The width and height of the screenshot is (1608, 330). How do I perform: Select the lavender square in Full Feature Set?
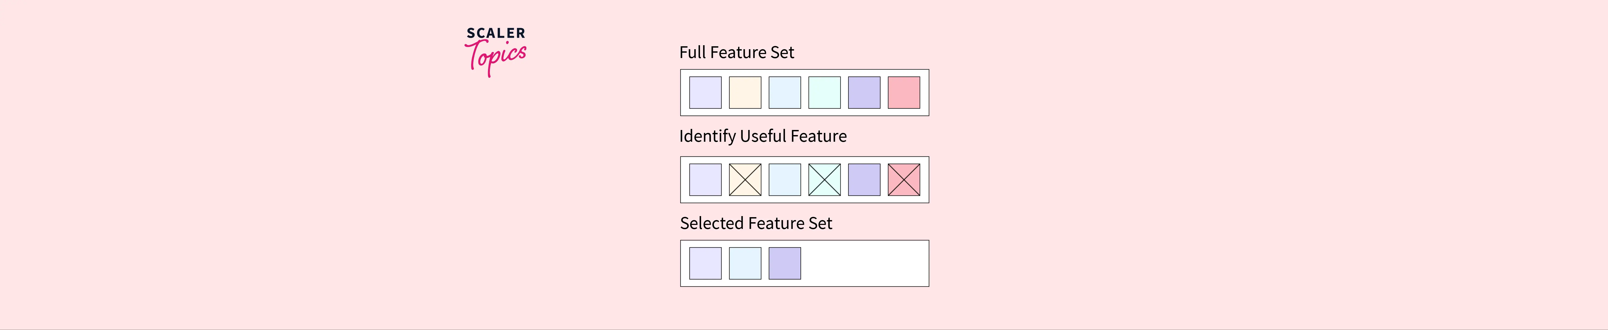click(x=705, y=93)
